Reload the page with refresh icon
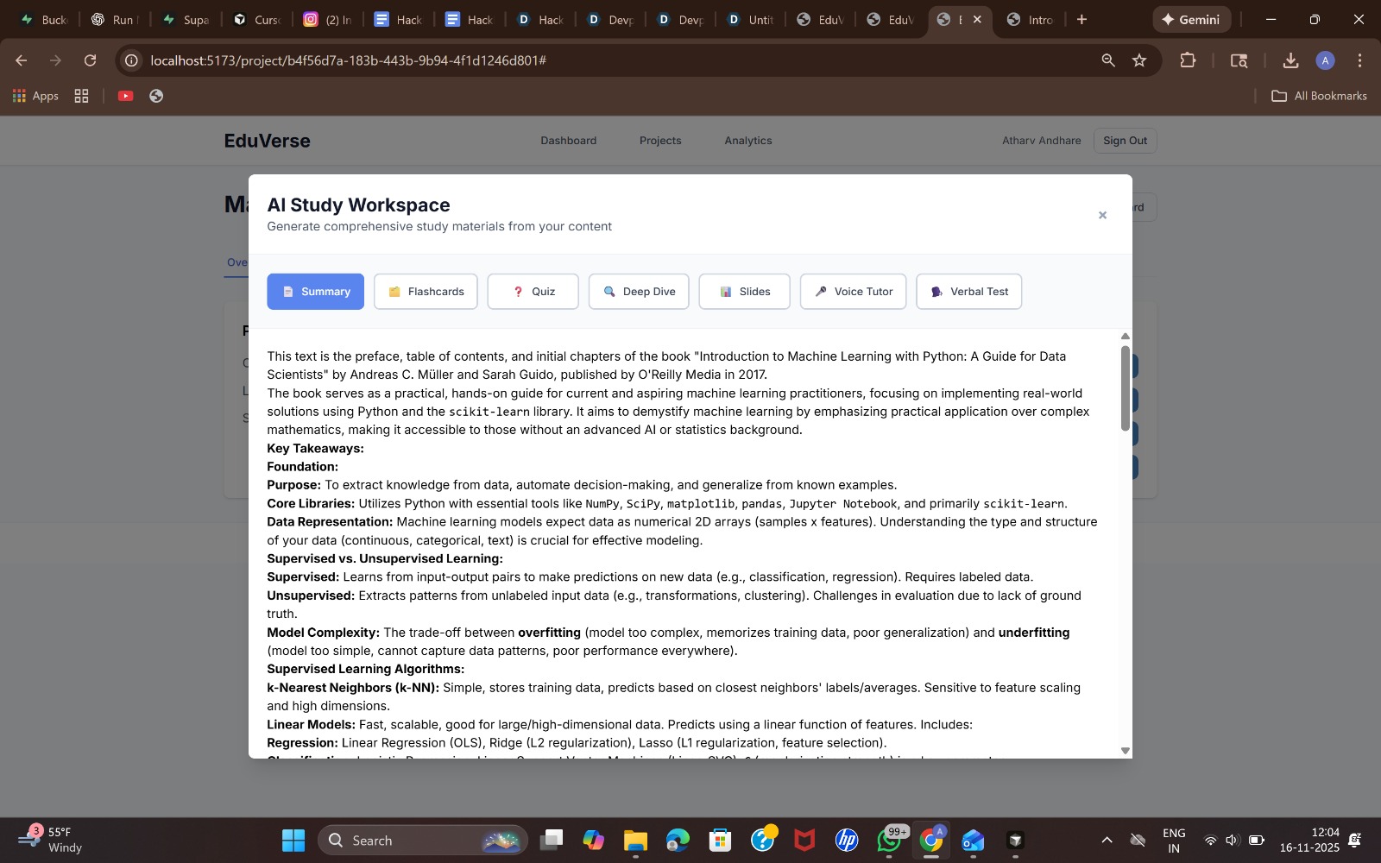 point(90,60)
